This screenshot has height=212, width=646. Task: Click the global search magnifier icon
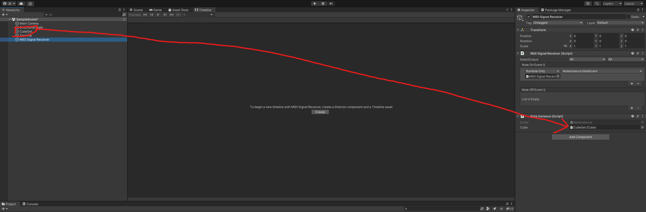(597, 4)
